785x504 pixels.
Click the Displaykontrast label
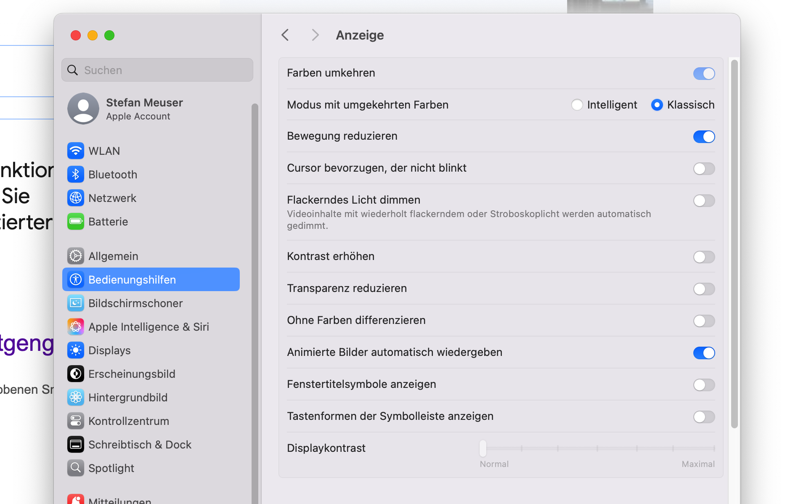(x=326, y=448)
